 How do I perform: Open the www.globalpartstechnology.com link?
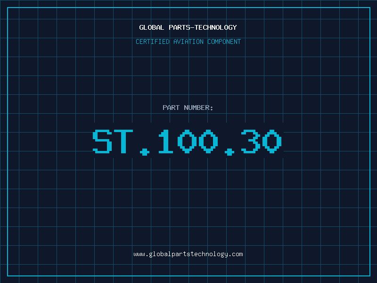pos(188,254)
